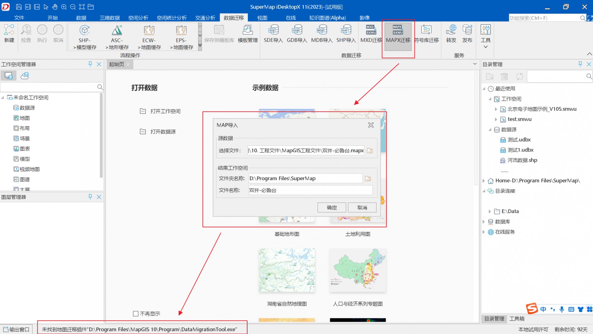Select the ASC->地形缓存 workflow tool
The image size is (593, 334).
(x=117, y=37)
